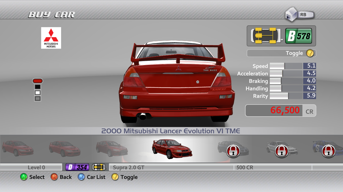Screen dimensions: 343x192
Task: Choose the gray paint color swatch
Action: (38, 98)
